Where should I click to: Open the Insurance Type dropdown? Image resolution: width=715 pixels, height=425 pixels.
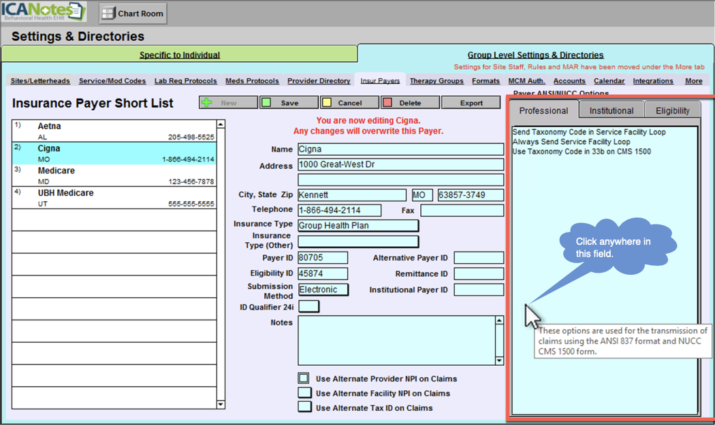tap(357, 225)
